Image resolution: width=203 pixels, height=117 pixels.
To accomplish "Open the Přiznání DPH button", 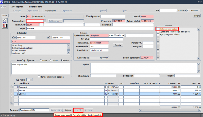I will tap(50, 11).
